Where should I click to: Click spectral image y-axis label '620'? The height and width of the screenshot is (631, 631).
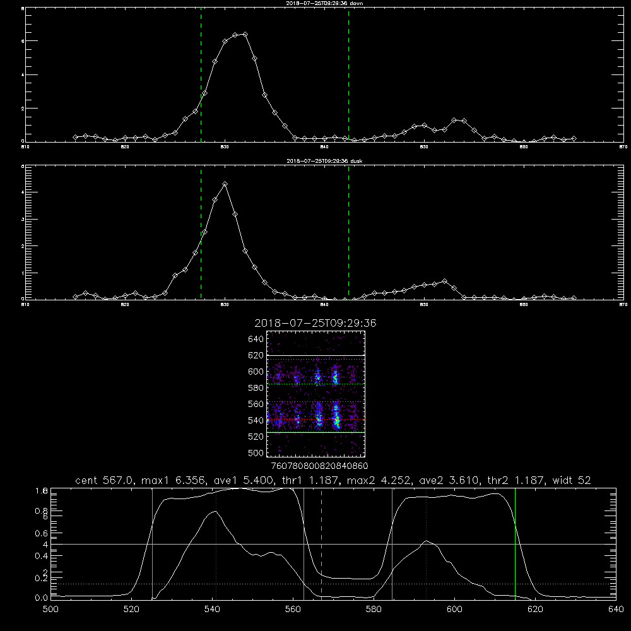pyautogui.click(x=256, y=355)
